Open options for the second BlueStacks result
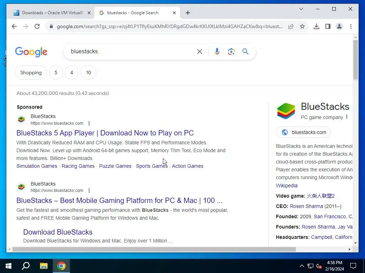Viewport: 365px width, 273px height. coord(89,191)
